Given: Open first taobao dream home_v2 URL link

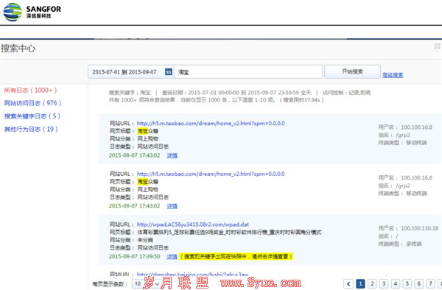Looking at the screenshot, I should (x=211, y=124).
